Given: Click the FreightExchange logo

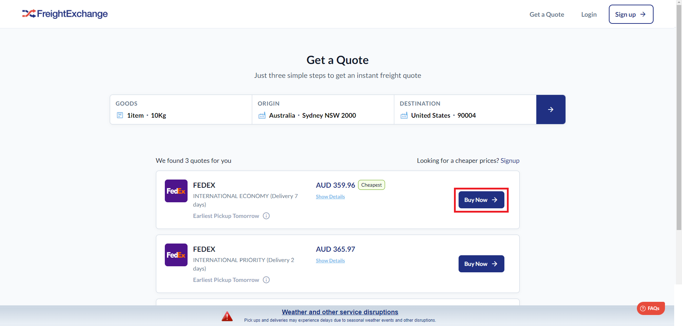Looking at the screenshot, I should pyautogui.click(x=65, y=14).
